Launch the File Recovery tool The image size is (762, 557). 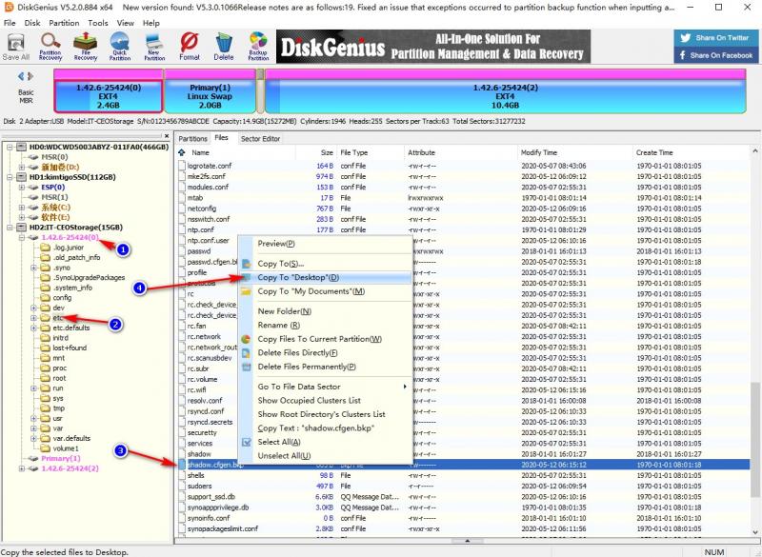86,45
